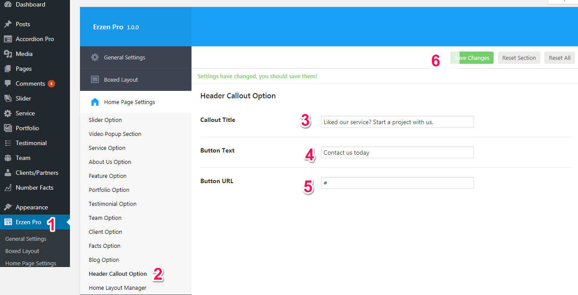
Task: Focus the Button URL input field
Action: (397, 183)
